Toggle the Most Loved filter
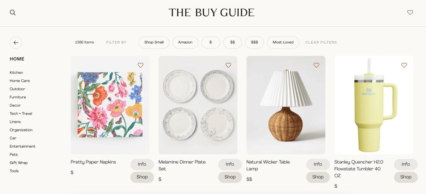 click(283, 42)
